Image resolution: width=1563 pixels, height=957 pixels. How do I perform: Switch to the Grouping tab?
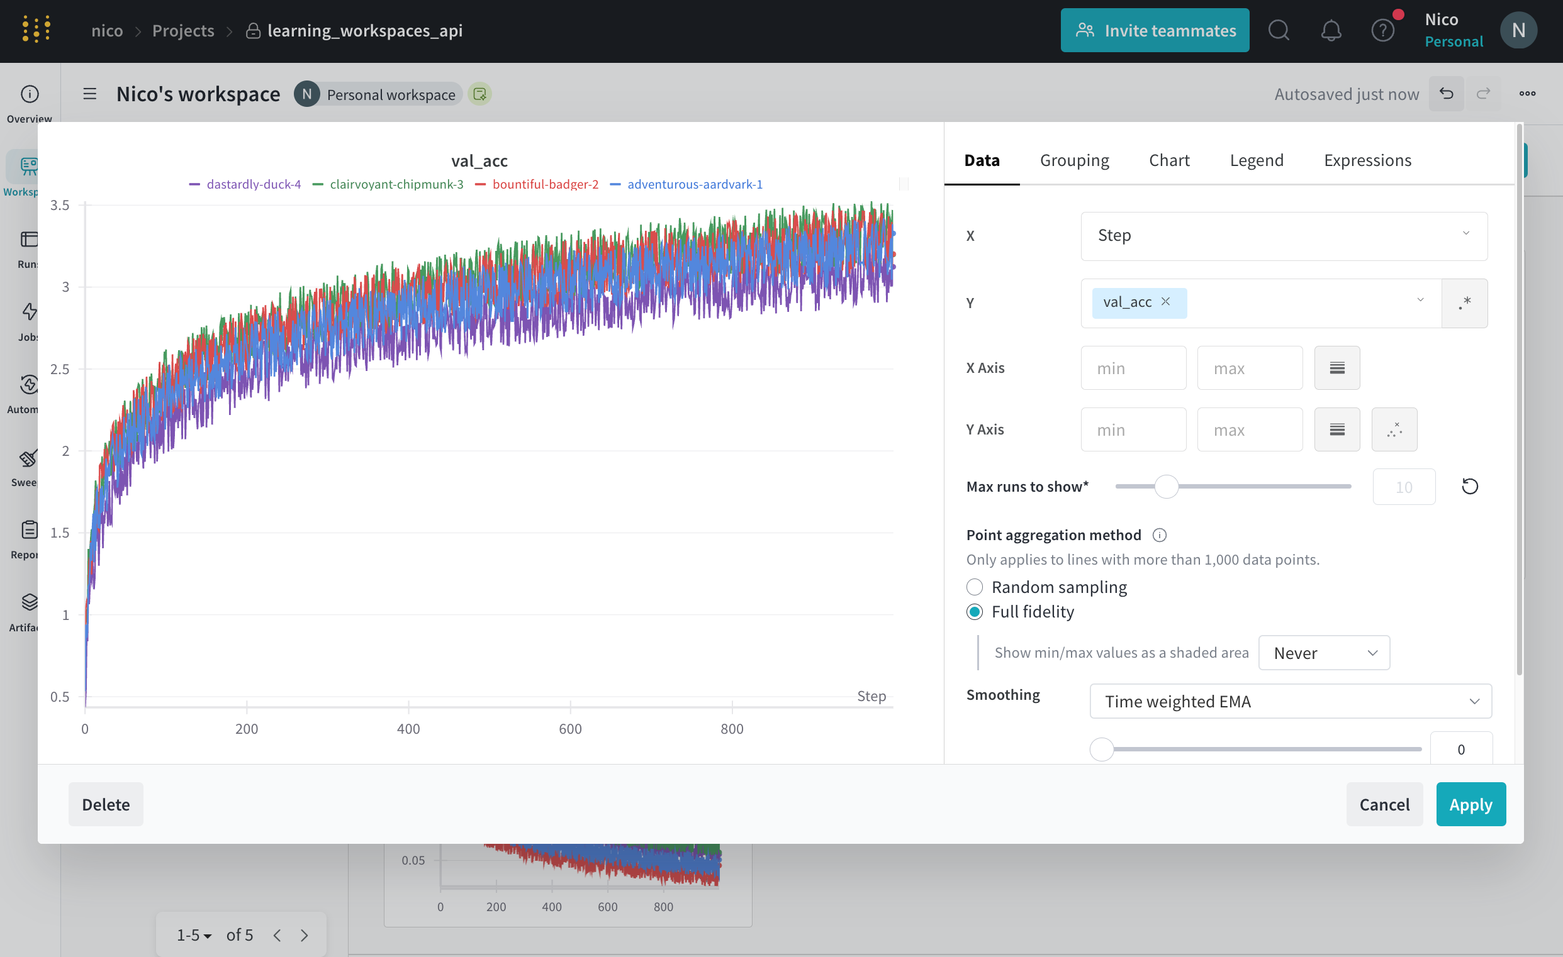click(x=1074, y=160)
